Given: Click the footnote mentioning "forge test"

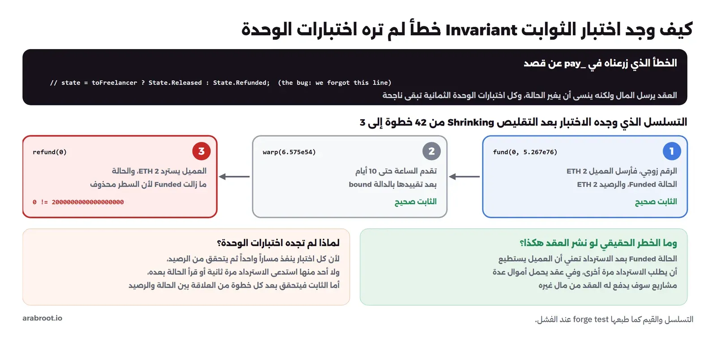Looking at the screenshot, I should (x=614, y=320).
